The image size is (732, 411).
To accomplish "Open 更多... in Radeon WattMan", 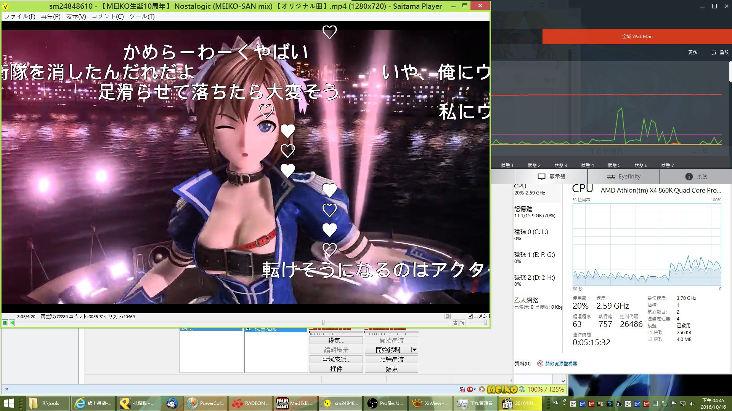I will pyautogui.click(x=694, y=53).
